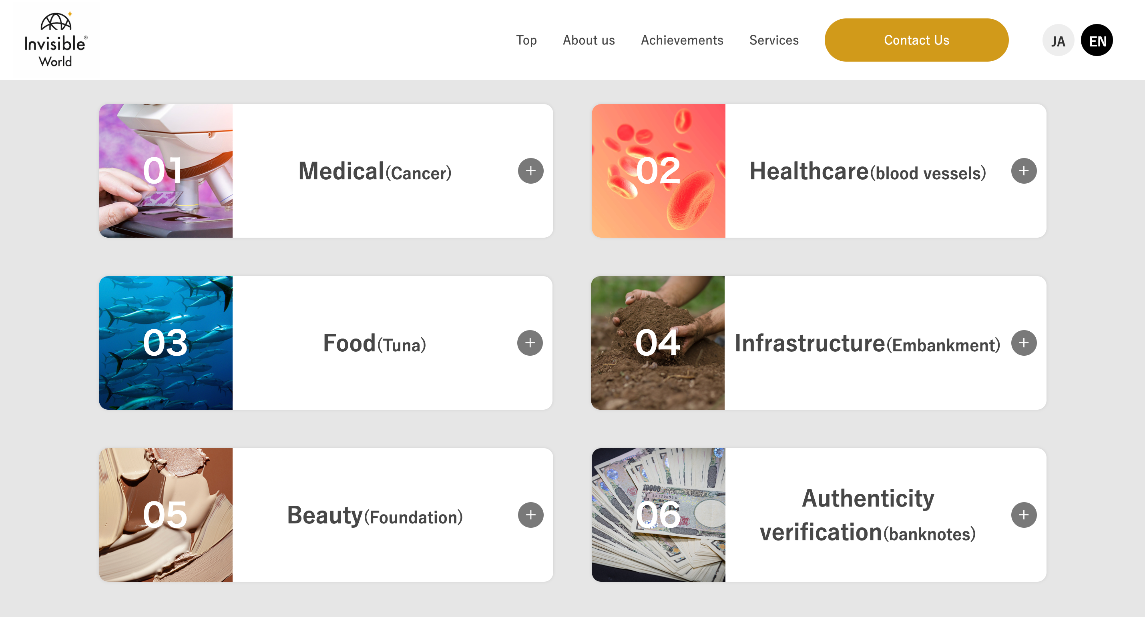Open the Healthcare (blood vessels) plus icon

tap(1023, 170)
